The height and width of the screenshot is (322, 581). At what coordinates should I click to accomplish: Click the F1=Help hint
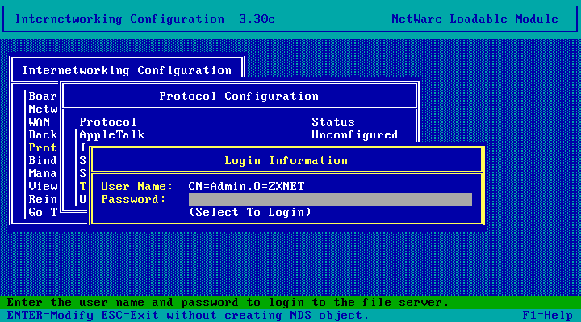(x=547, y=316)
